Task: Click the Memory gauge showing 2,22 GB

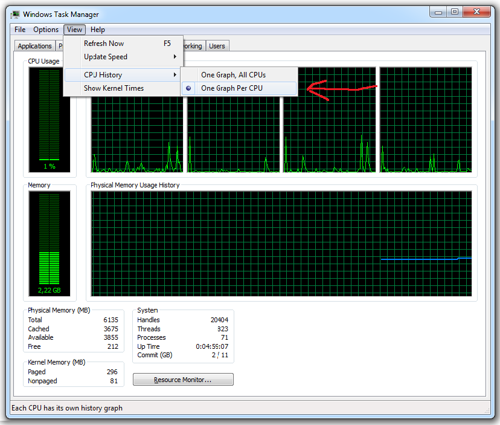Action: pos(50,244)
